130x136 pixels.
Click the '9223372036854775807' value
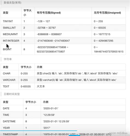[51, 52]
